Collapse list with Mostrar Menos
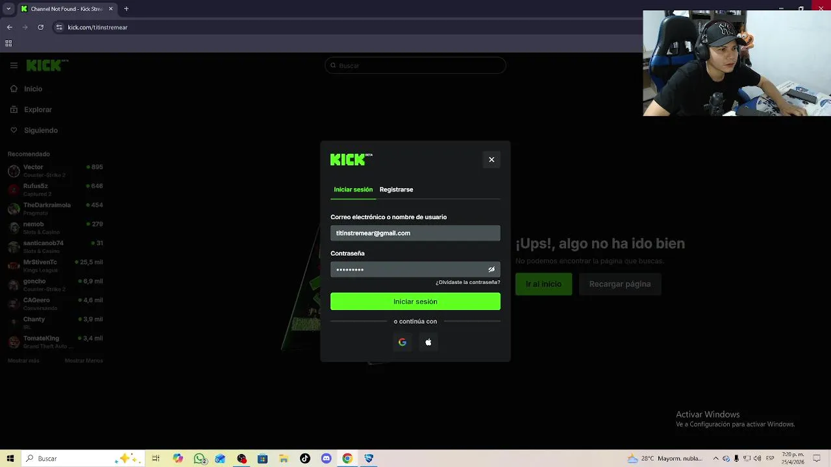This screenshot has width=831, height=467. point(84,361)
